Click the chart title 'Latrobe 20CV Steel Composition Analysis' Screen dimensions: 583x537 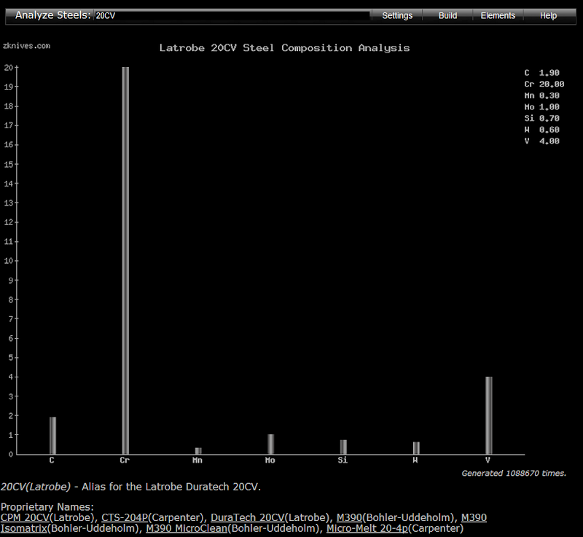coord(284,48)
